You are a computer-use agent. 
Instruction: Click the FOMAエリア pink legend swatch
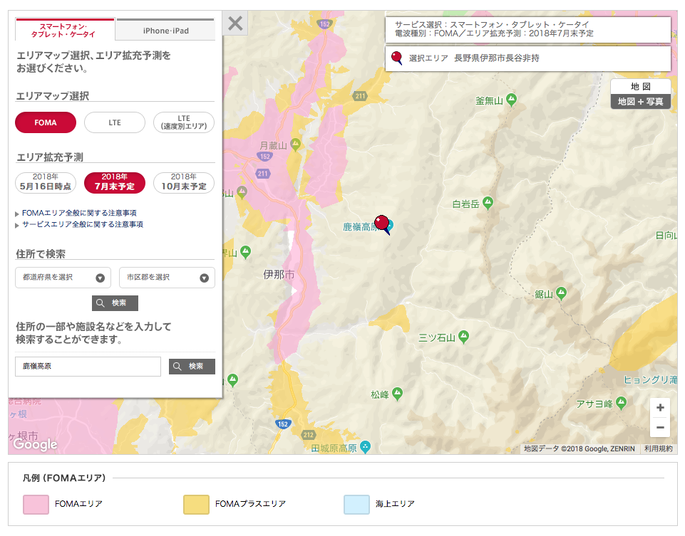pos(36,505)
